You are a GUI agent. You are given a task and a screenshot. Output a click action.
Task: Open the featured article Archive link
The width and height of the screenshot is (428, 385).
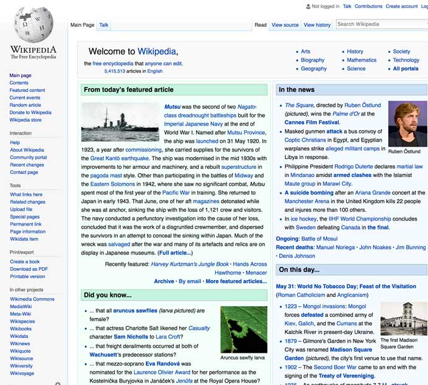point(164,281)
